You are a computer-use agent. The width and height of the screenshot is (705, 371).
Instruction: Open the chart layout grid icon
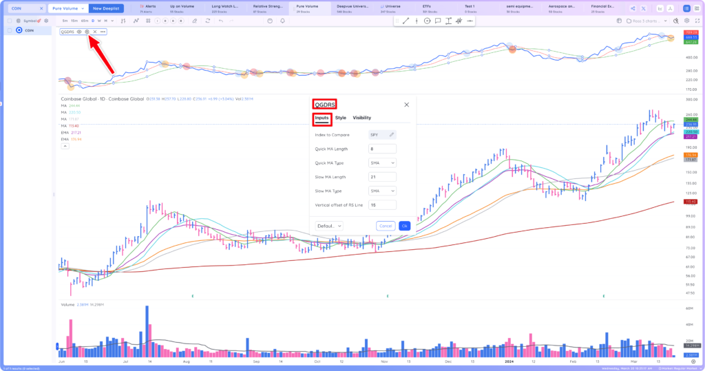(148, 21)
